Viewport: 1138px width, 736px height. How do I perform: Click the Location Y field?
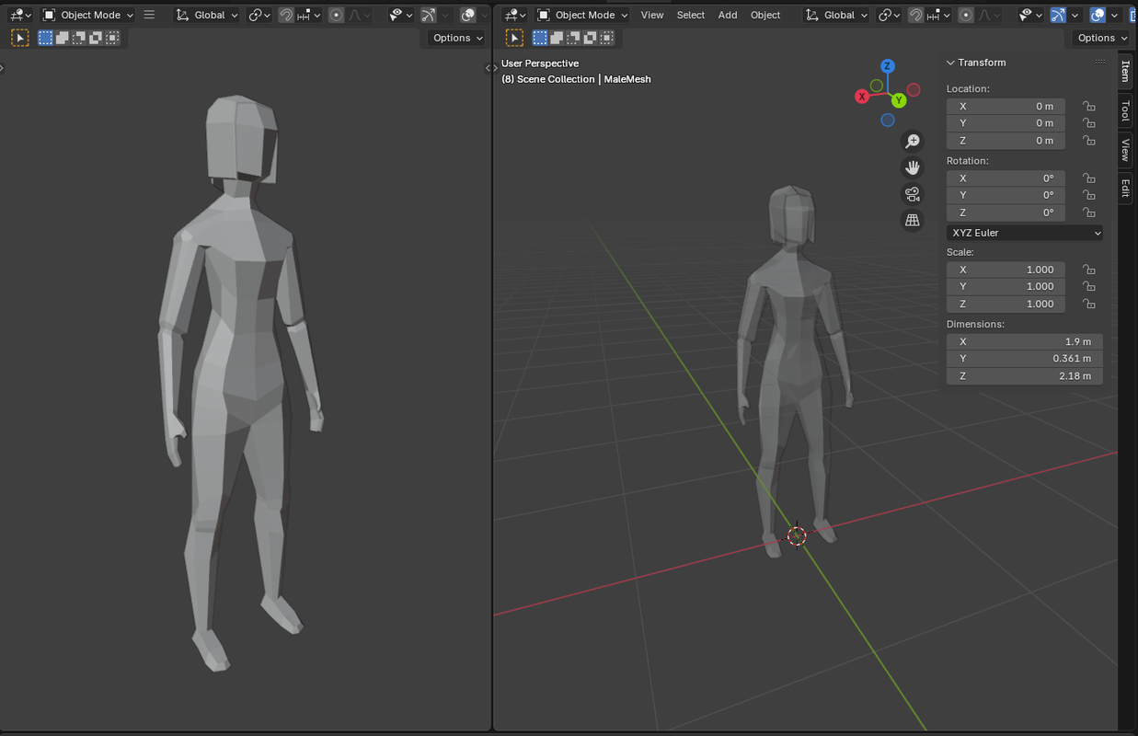(x=1006, y=123)
